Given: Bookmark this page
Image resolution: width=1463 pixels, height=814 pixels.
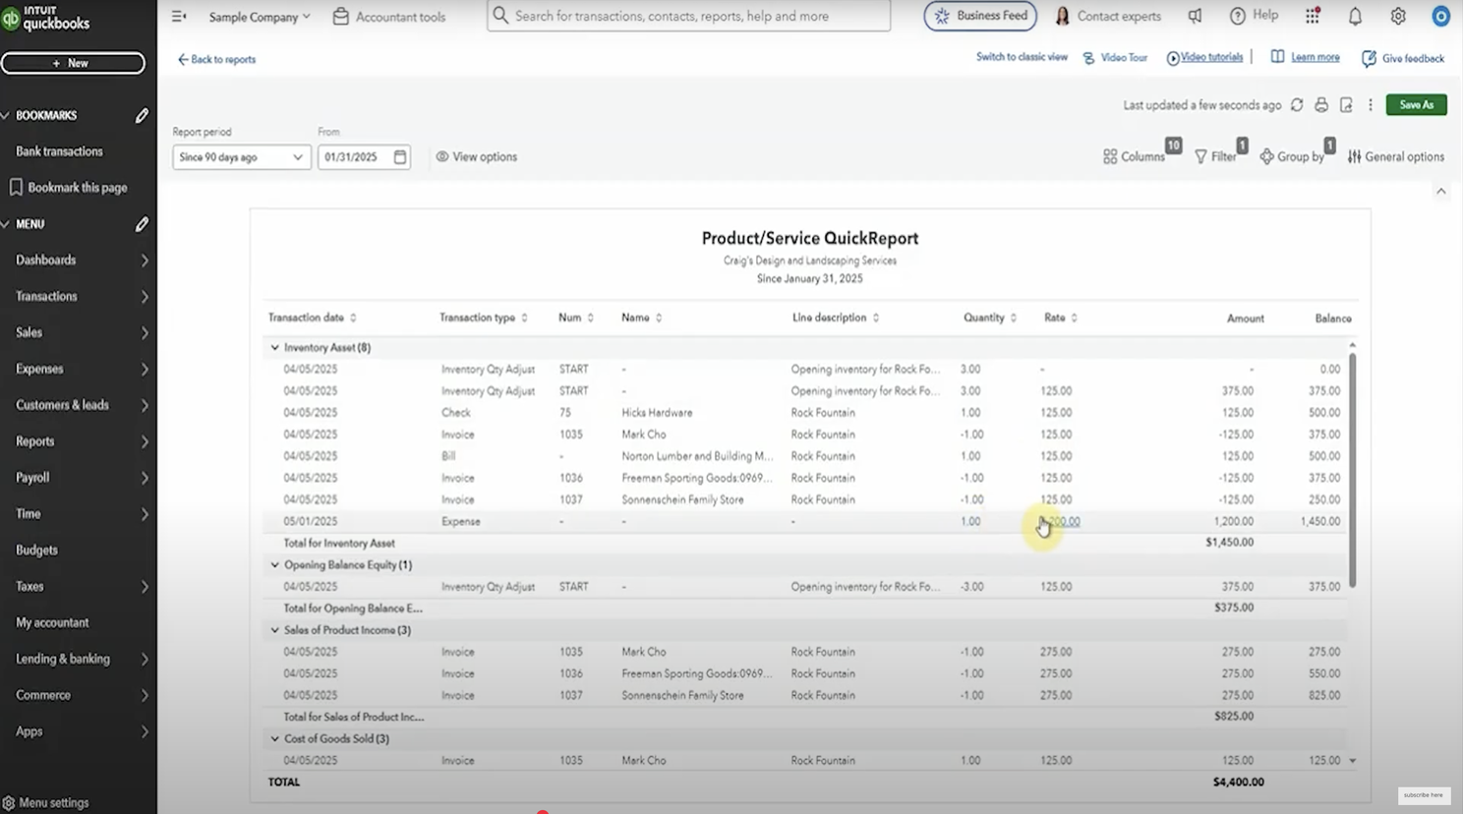Looking at the screenshot, I should pos(69,187).
